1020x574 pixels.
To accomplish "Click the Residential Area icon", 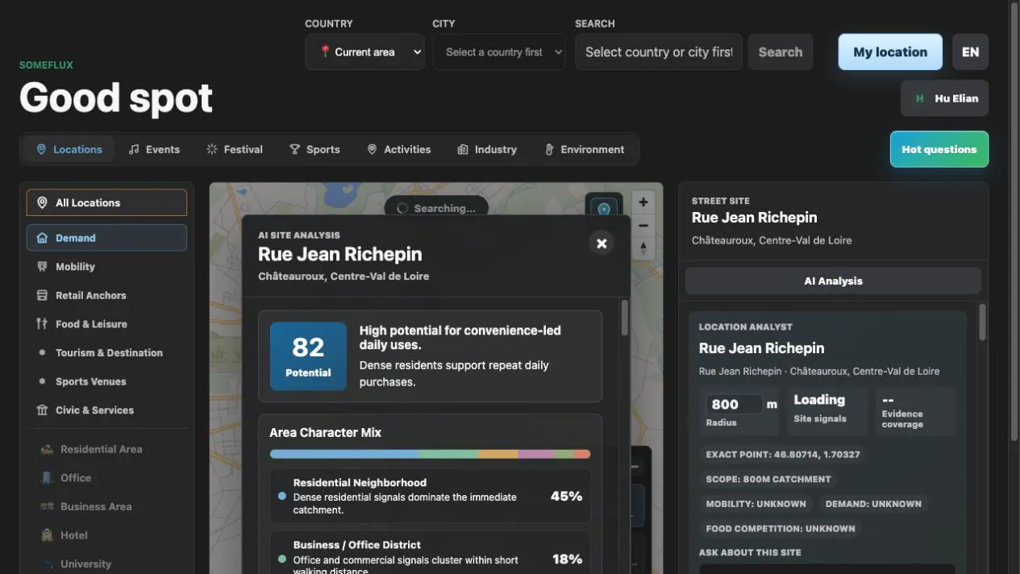I will (x=47, y=449).
